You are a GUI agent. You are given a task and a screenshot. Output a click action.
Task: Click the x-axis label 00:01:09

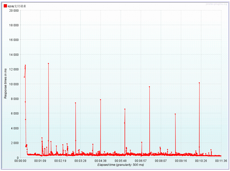(40, 161)
